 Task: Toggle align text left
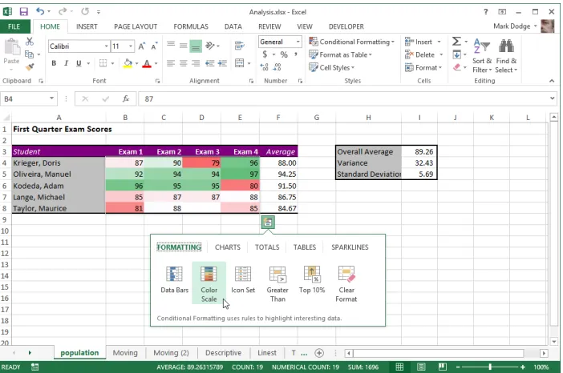[x=171, y=63]
